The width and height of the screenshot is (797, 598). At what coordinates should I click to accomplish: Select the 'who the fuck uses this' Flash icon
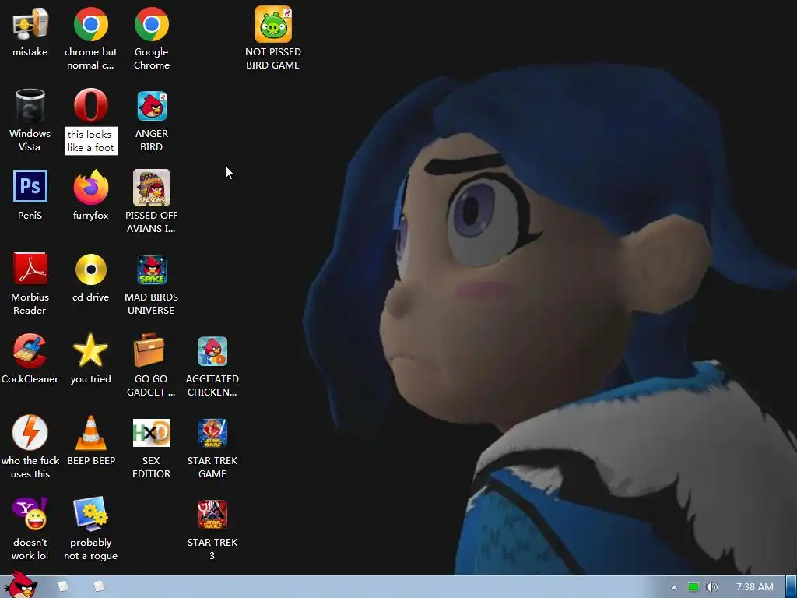[x=30, y=432]
